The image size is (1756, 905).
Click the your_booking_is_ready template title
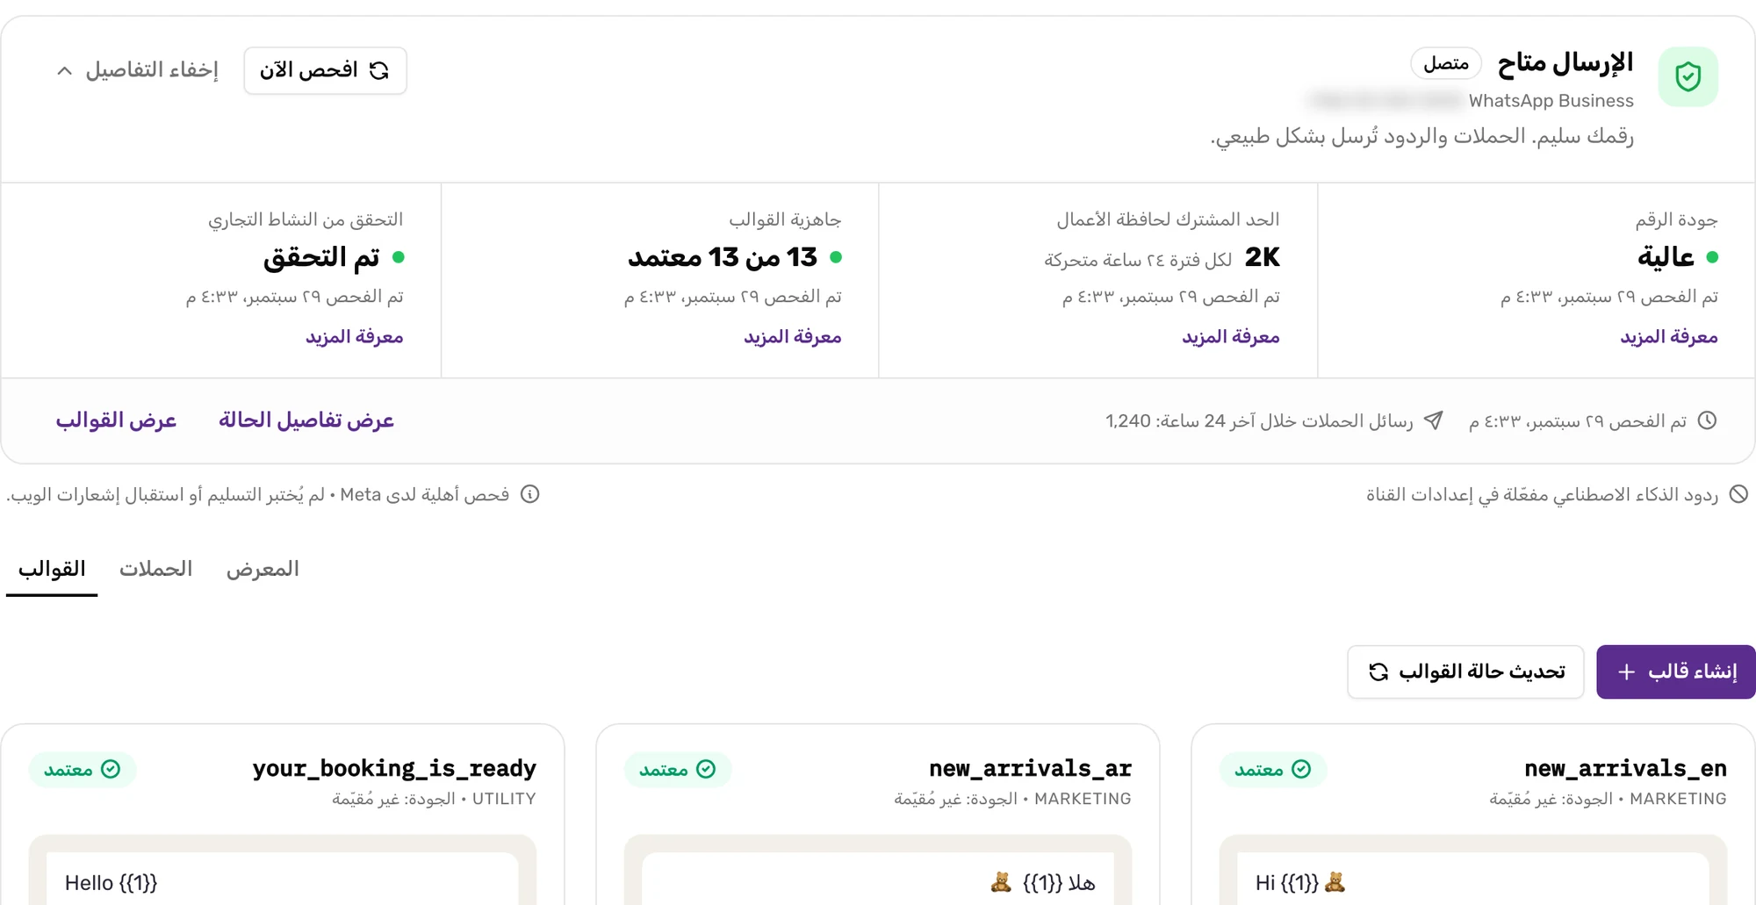tap(394, 768)
